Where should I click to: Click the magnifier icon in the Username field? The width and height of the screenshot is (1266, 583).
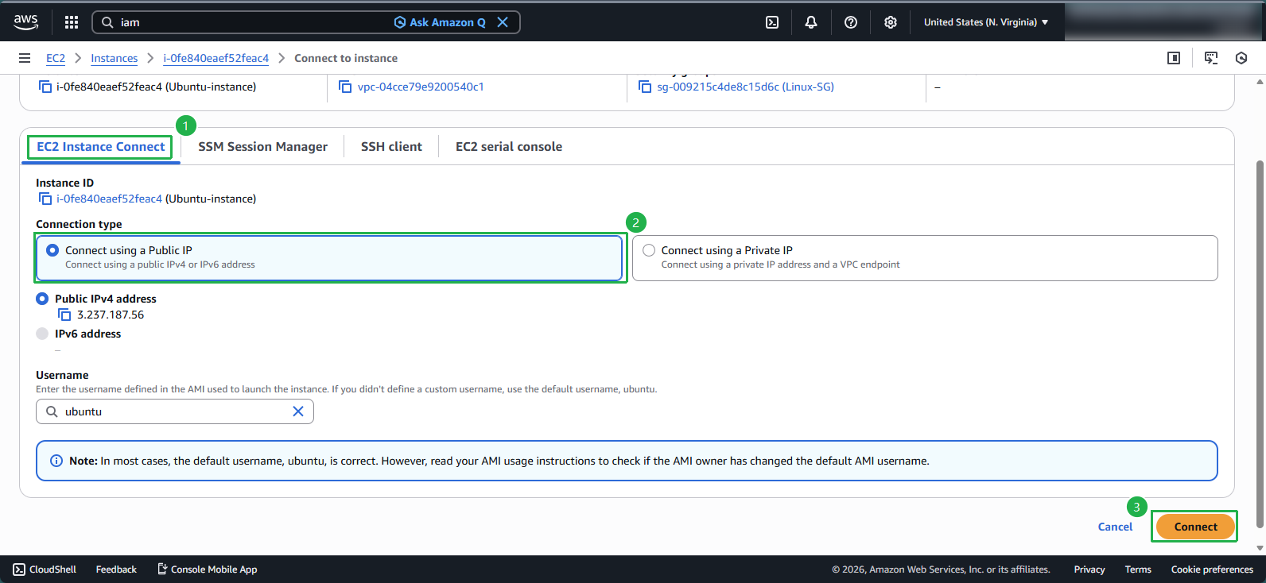click(x=52, y=411)
